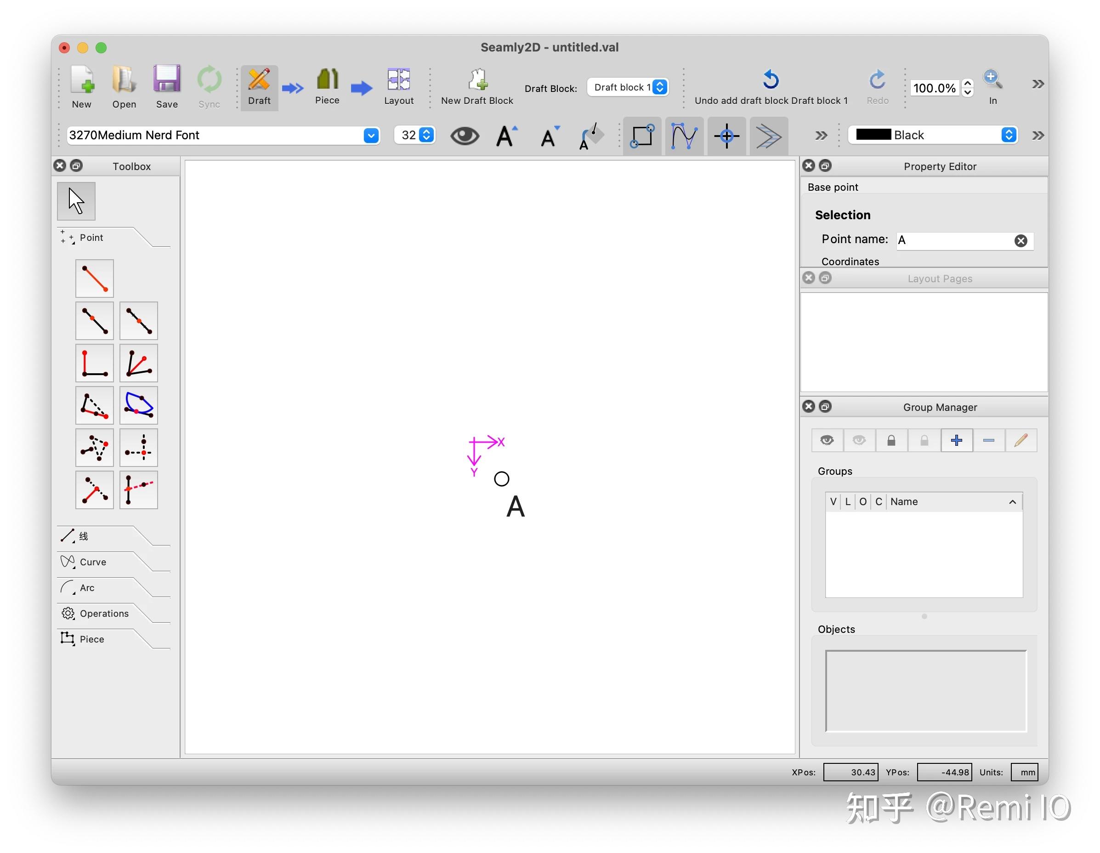This screenshot has width=1100, height=853.
Task: Add a new group with plus icon
Action: [956, 440]
